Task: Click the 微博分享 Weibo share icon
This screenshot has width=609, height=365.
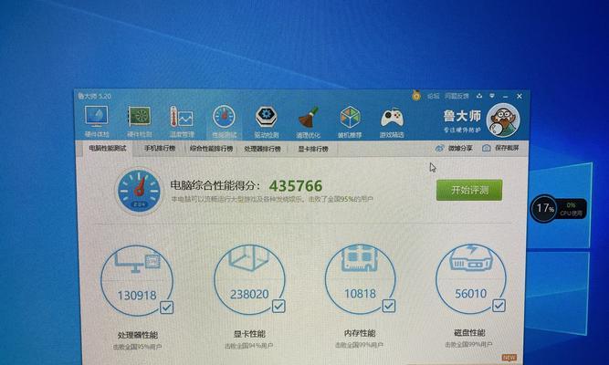Action: [440, 148]
